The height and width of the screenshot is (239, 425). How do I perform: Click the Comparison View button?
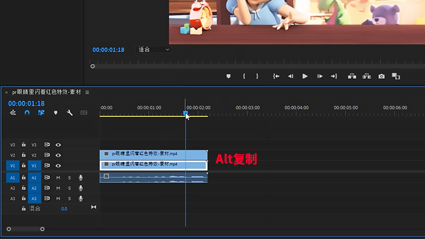[x=396, y=77]
